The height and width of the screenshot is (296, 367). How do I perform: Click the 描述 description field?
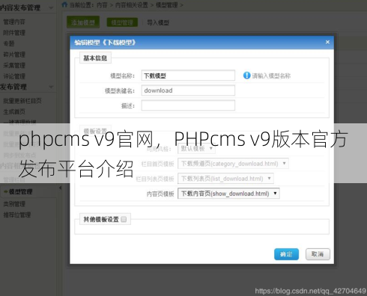click(x=188, y=105)
